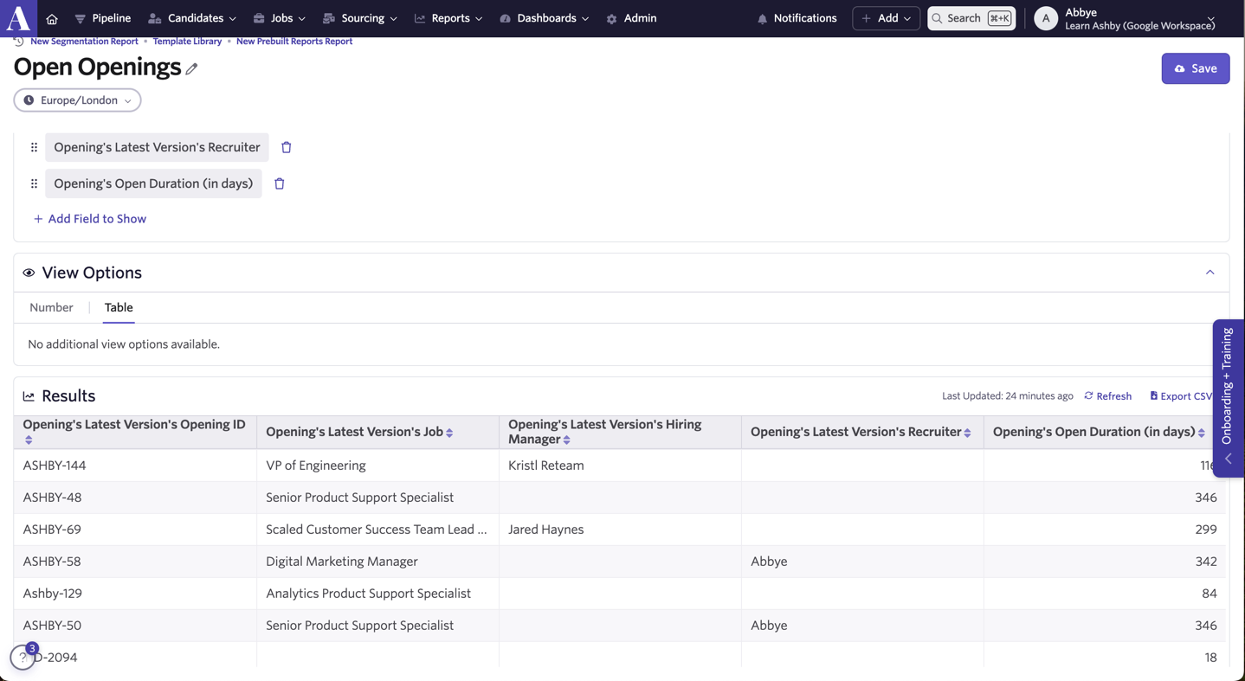The width and height of the screenshot is (1245, 681).
Task: Switch to the Number view tab
Action: (x=51, y=307)
